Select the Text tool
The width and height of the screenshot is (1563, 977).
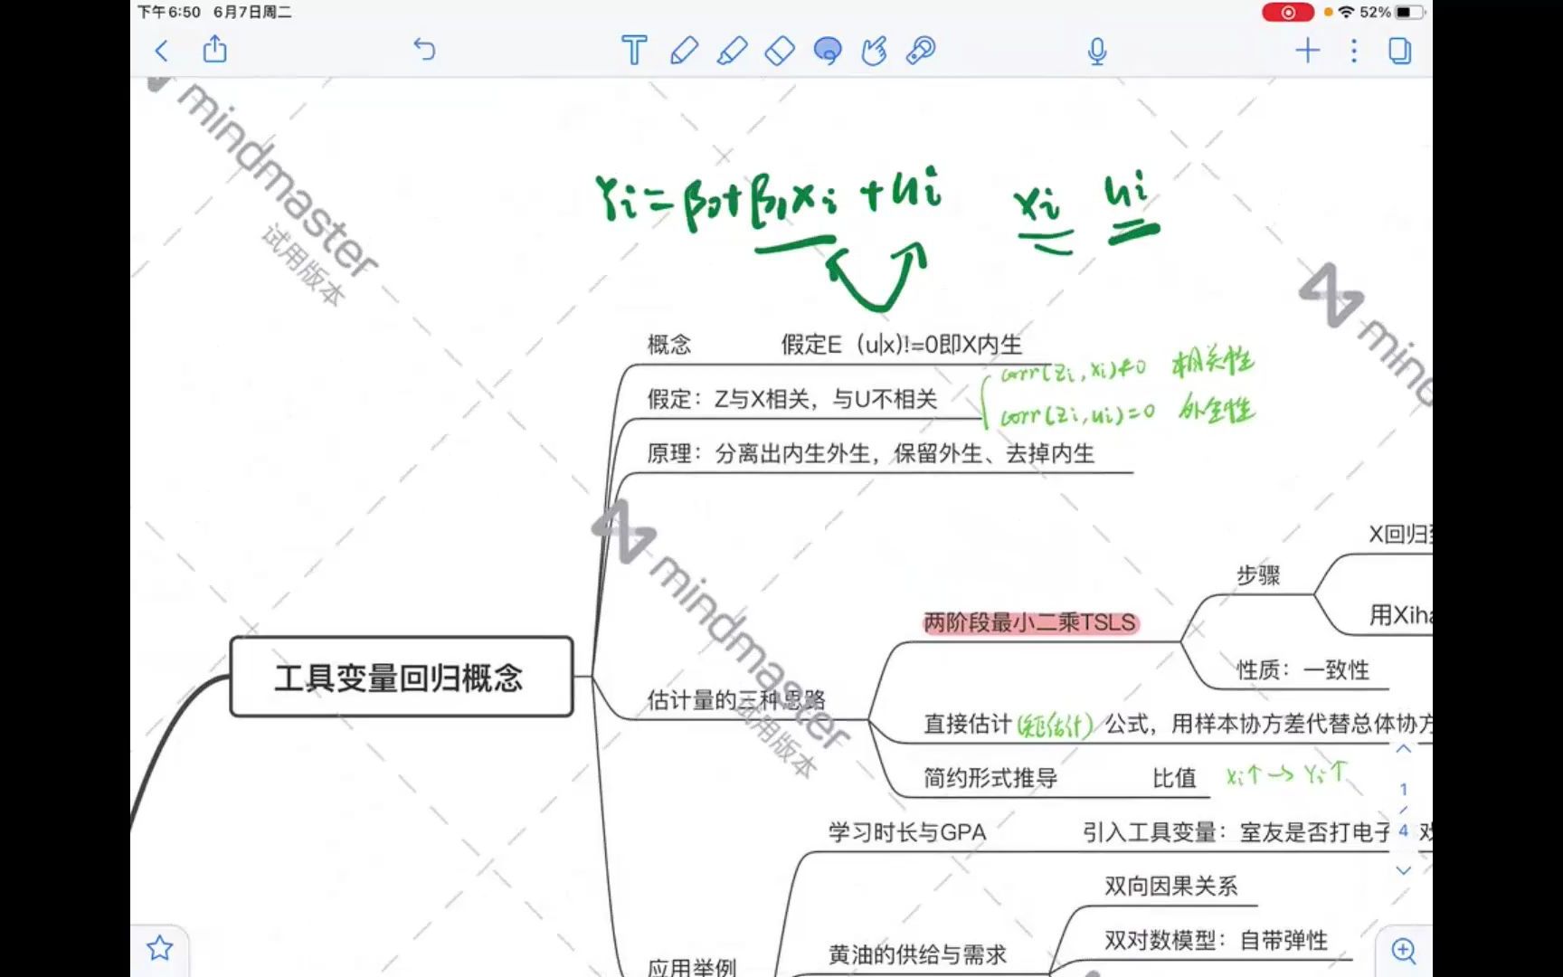pos(634,50)
